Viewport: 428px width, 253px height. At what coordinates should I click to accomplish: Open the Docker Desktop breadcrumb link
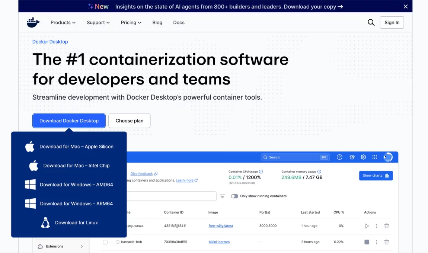[50, 42]
